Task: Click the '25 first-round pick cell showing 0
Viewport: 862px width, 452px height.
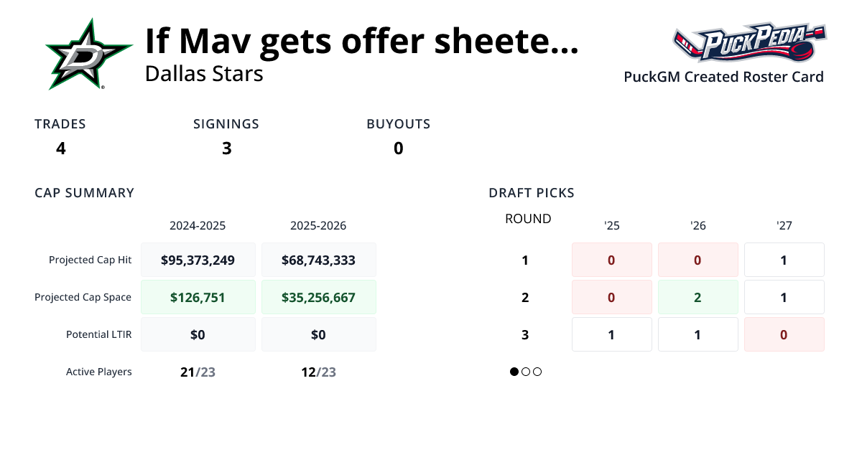Action: (611, 259)
